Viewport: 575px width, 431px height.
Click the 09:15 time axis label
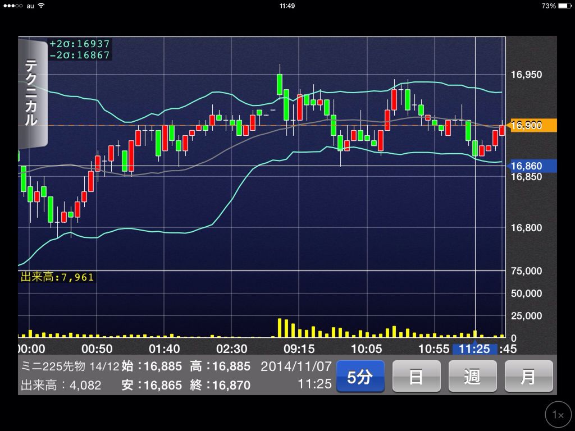pyautogui.click(x=299, y=349)
